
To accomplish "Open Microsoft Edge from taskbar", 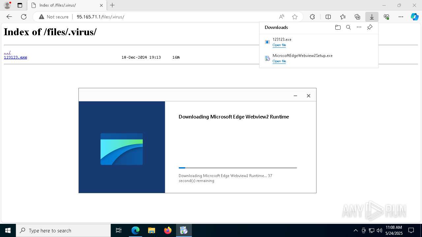I will 136,230.
